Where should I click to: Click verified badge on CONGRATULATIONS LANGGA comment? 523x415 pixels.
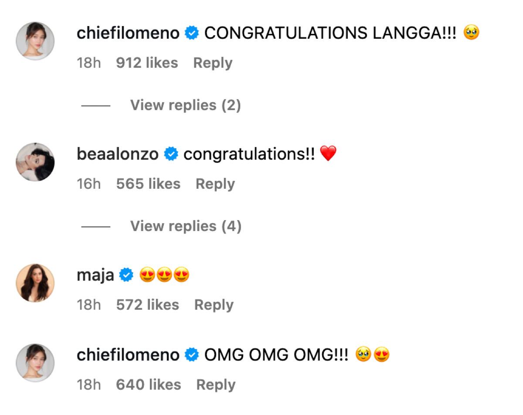(x=192, y=33)
